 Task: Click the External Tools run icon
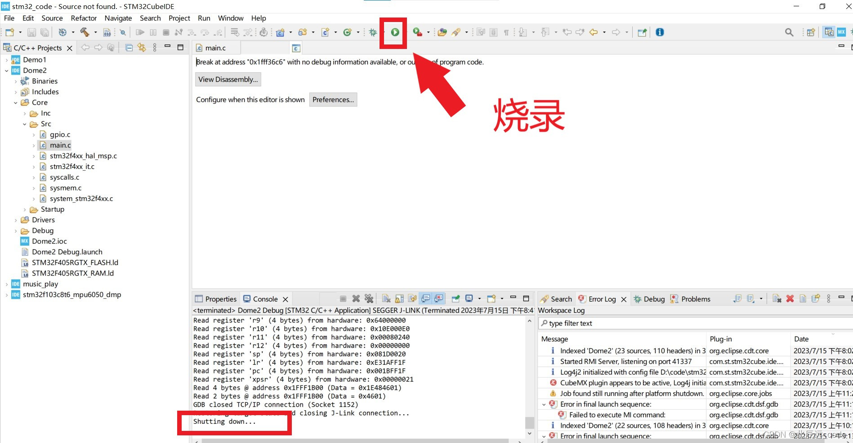[417, 32]
